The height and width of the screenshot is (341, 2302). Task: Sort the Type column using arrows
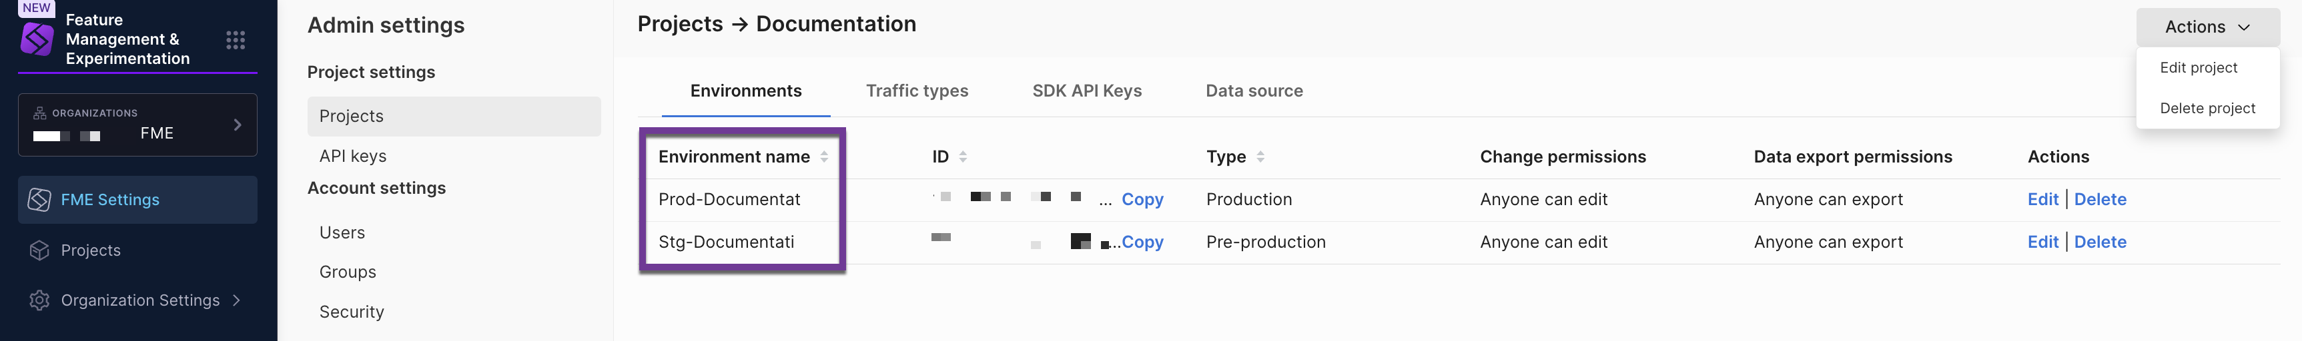[x=1260, y=157]
